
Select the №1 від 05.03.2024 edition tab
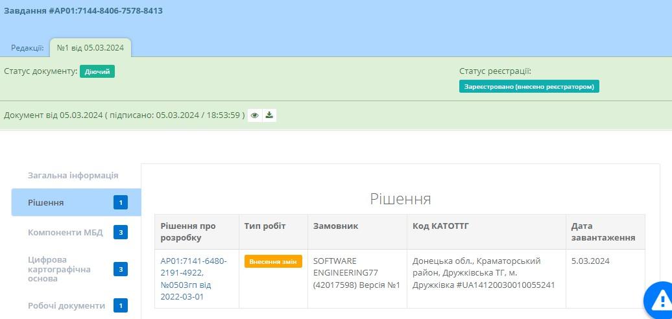click(x=90, y=47)
